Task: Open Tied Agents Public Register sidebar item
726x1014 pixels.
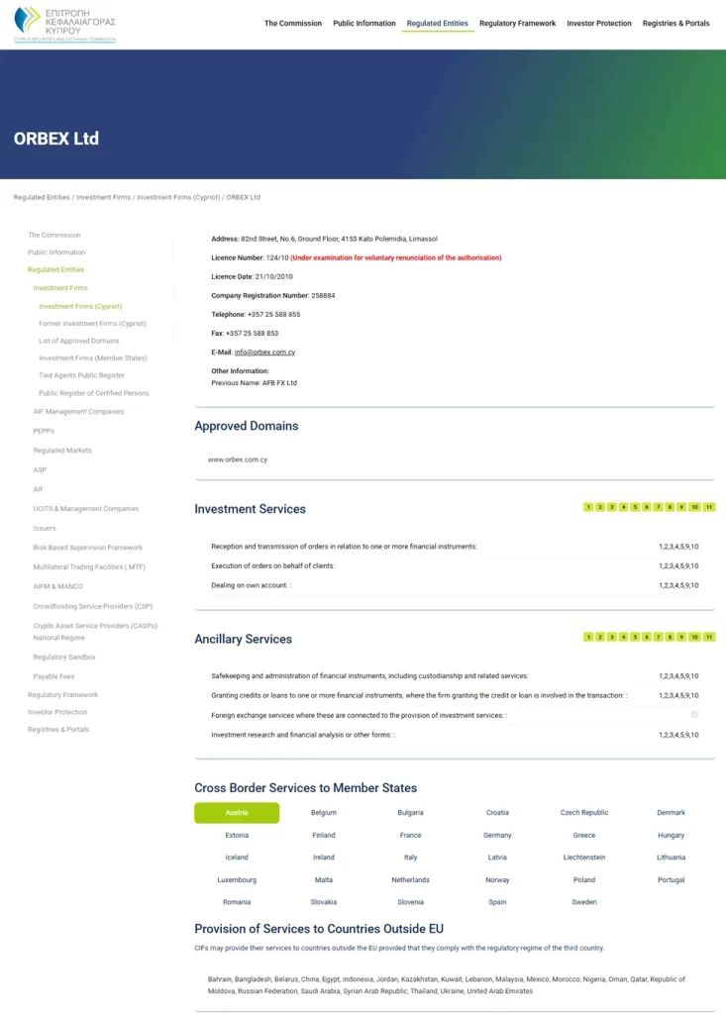Action: click(81, 375)
